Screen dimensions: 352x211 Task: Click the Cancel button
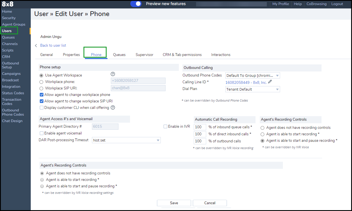point(210,203)
